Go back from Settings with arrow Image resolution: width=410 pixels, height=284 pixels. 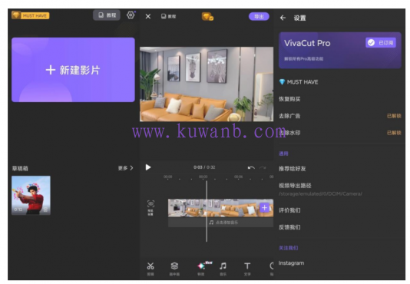tap(283, 18)
